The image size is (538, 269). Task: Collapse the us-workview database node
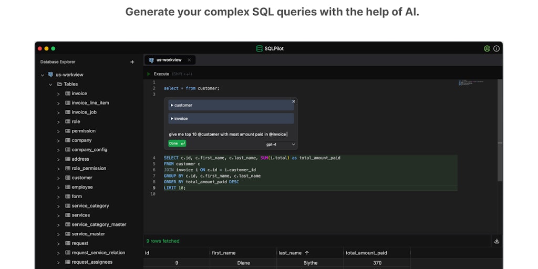[x=43, y=75]
